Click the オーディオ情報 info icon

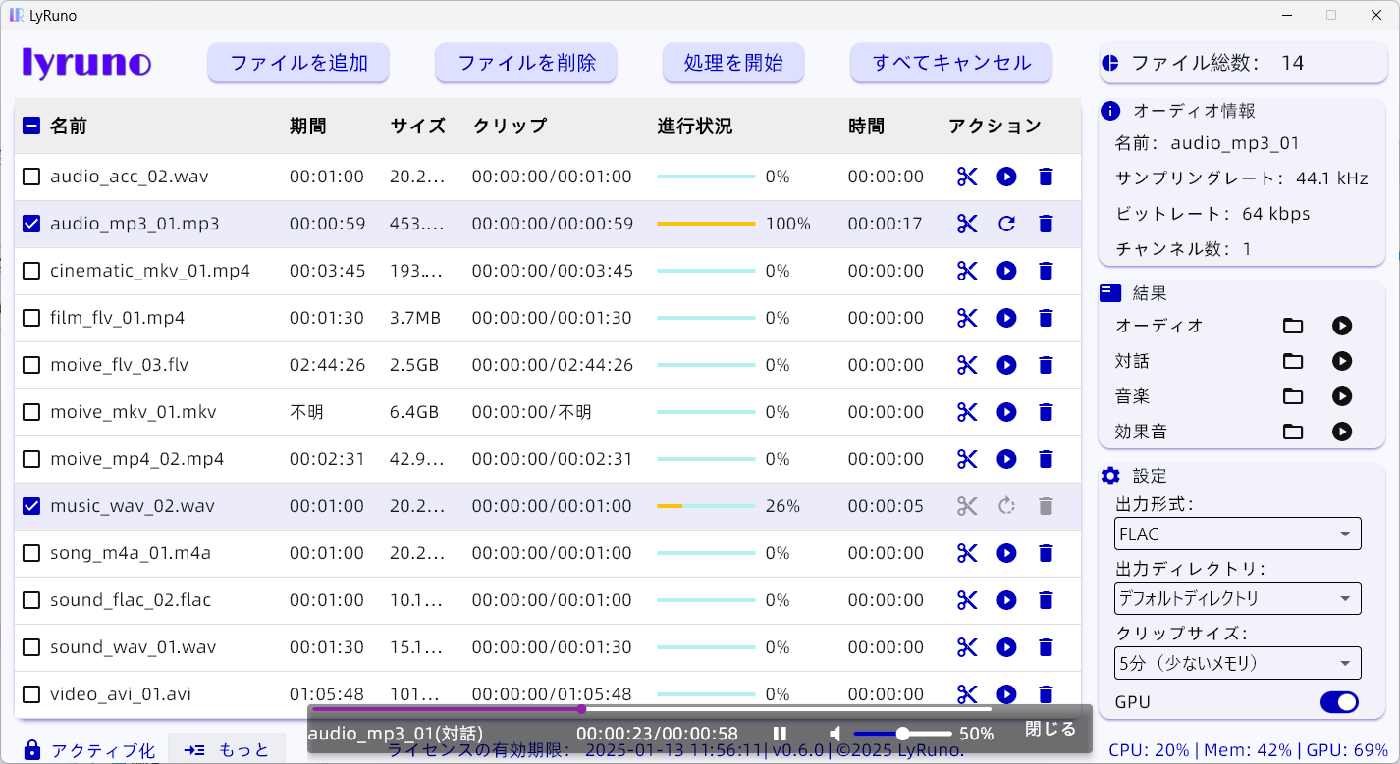click(1108, 111)
